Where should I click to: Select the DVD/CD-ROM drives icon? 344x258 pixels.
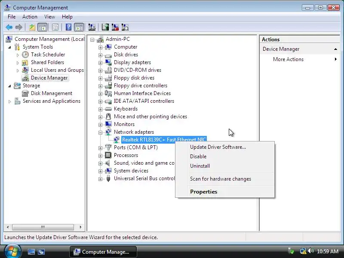click(x=108, y=70)
